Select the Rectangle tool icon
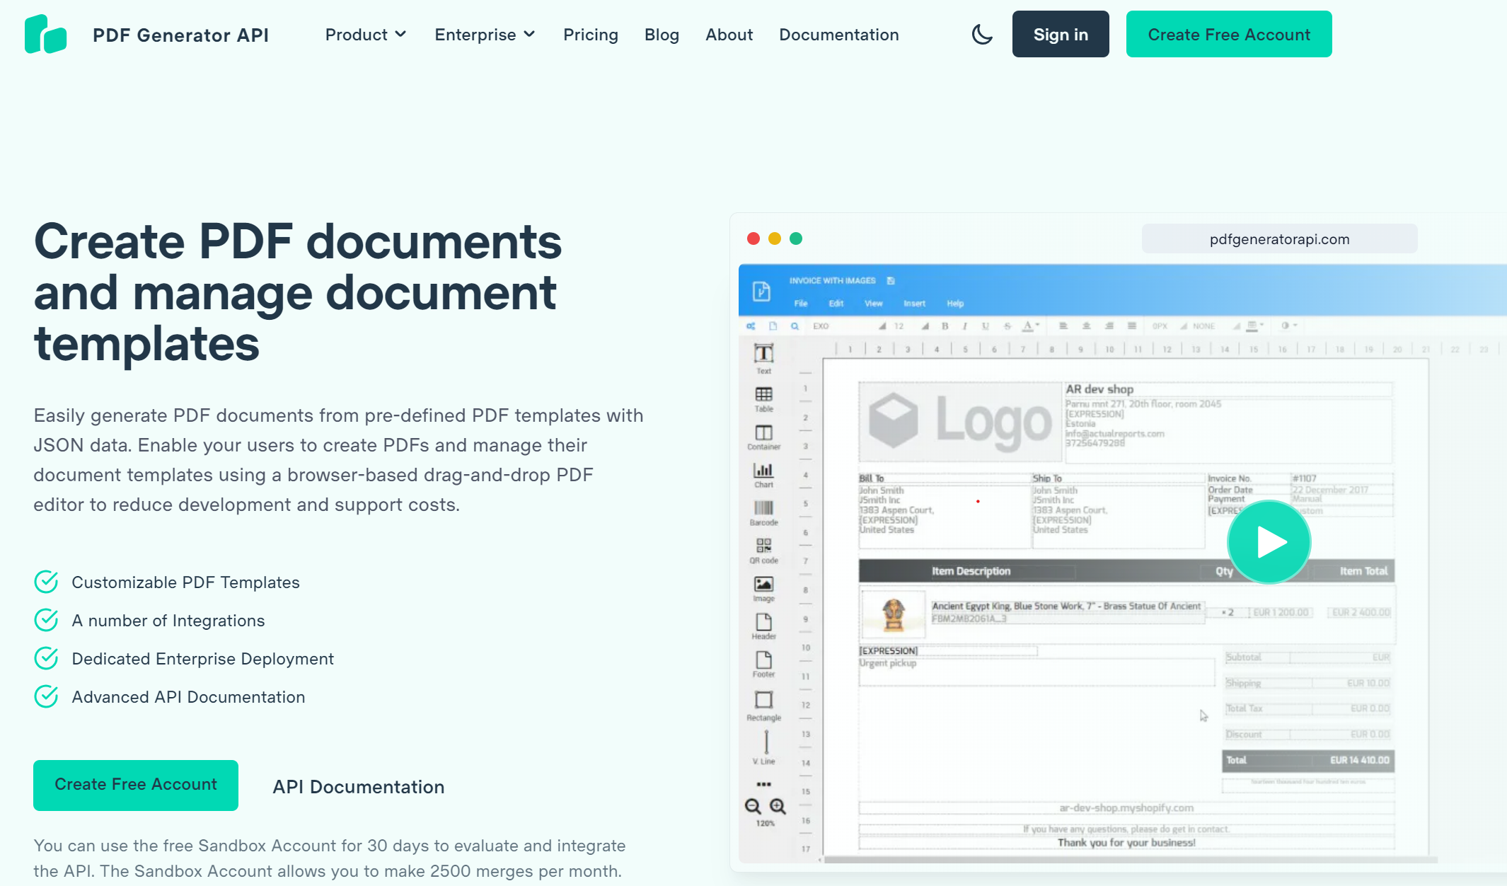The width and height of the screenshot is (1507, 886). pyautogui.click(x=763, y=706)
